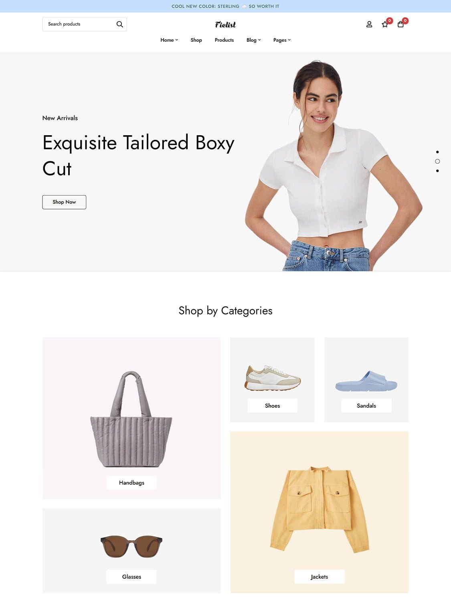Viewport: 451px width, 602px height.
Task: Open the Handbags category label
Action: pyautogui.click(x=131, y=482)
